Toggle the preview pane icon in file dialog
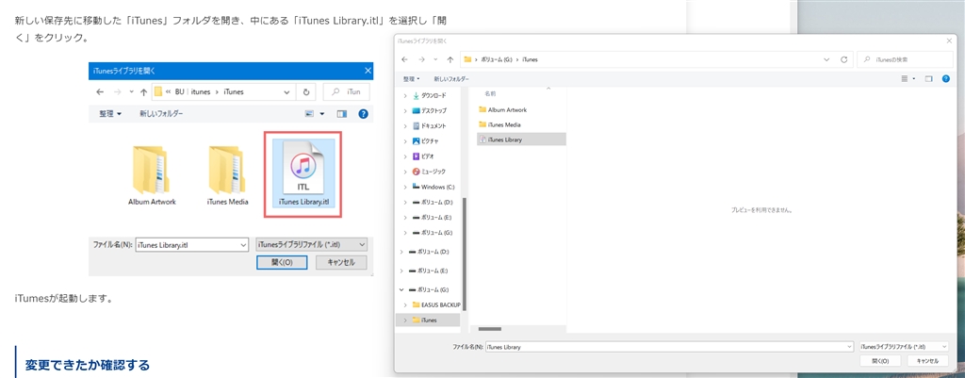This screenshot has height=378, width=965. click(x=928, y=79)
